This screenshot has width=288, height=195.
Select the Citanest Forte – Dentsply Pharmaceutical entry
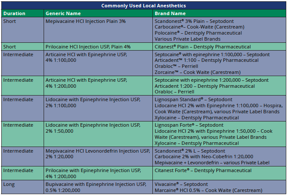click(x=202, y=170)
